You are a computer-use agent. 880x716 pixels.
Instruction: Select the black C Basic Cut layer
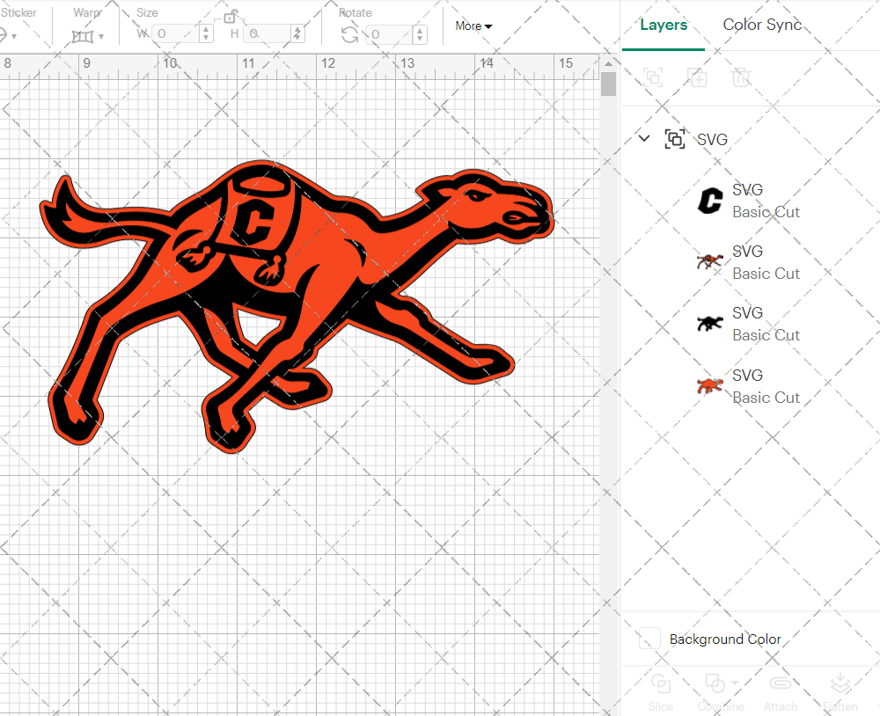click(766, 200)
